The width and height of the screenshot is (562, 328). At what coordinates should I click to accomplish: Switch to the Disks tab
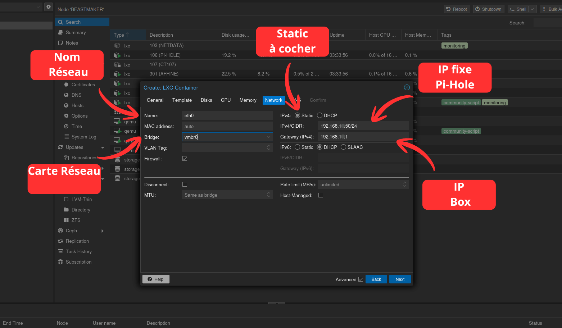coord(207,100)
